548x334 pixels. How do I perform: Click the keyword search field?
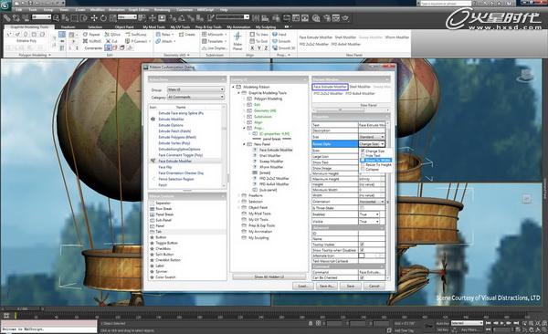coord(446,3)
